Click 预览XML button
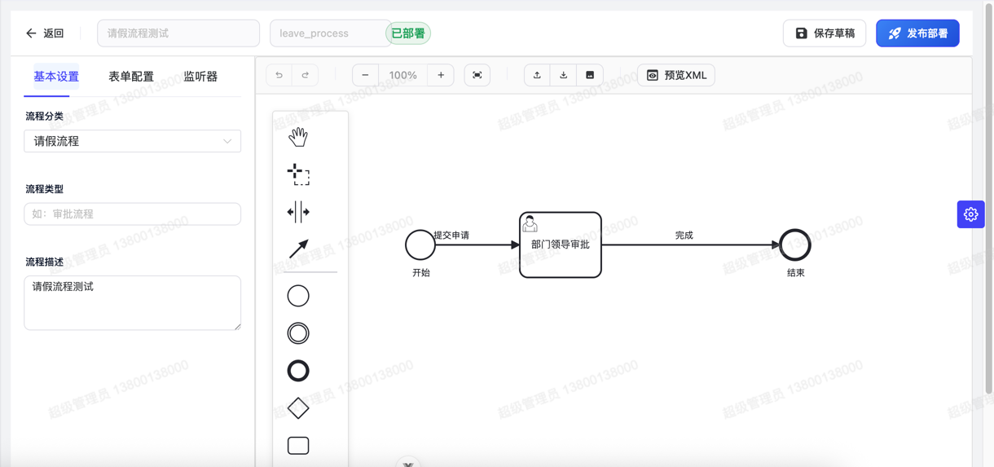Image resolution: width=994 pixels, height=467 pixels. (676, 75)
